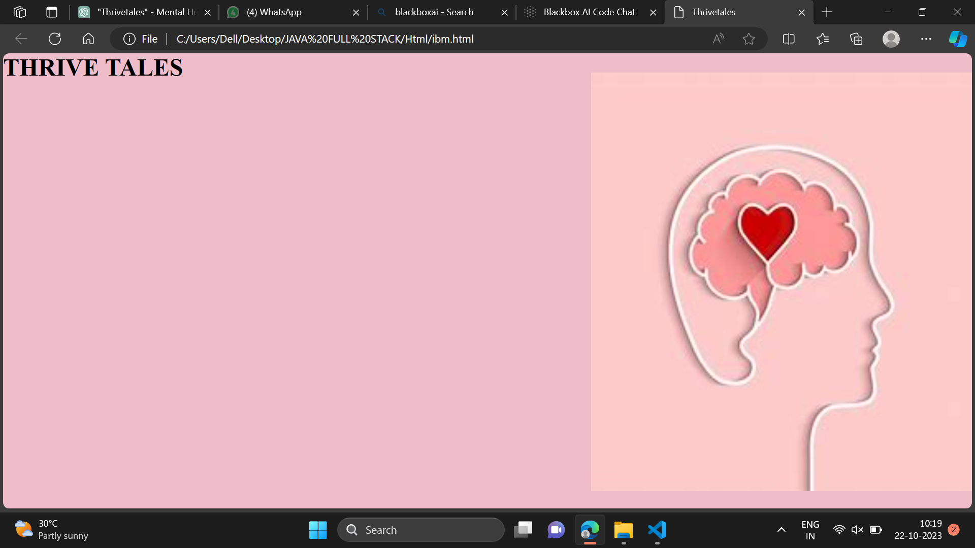Click the browser refresh icon

click(x=55, y=39)
